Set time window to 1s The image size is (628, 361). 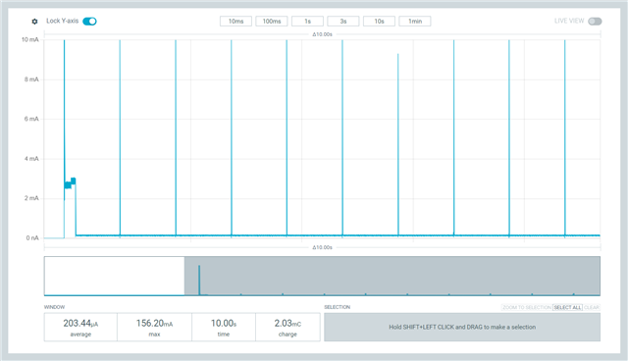tap(307, 22)
